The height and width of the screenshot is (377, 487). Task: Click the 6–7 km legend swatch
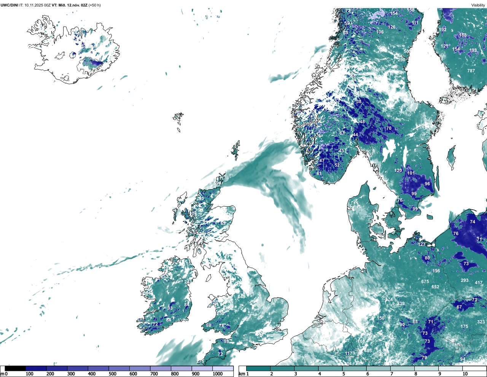(379, 369)
